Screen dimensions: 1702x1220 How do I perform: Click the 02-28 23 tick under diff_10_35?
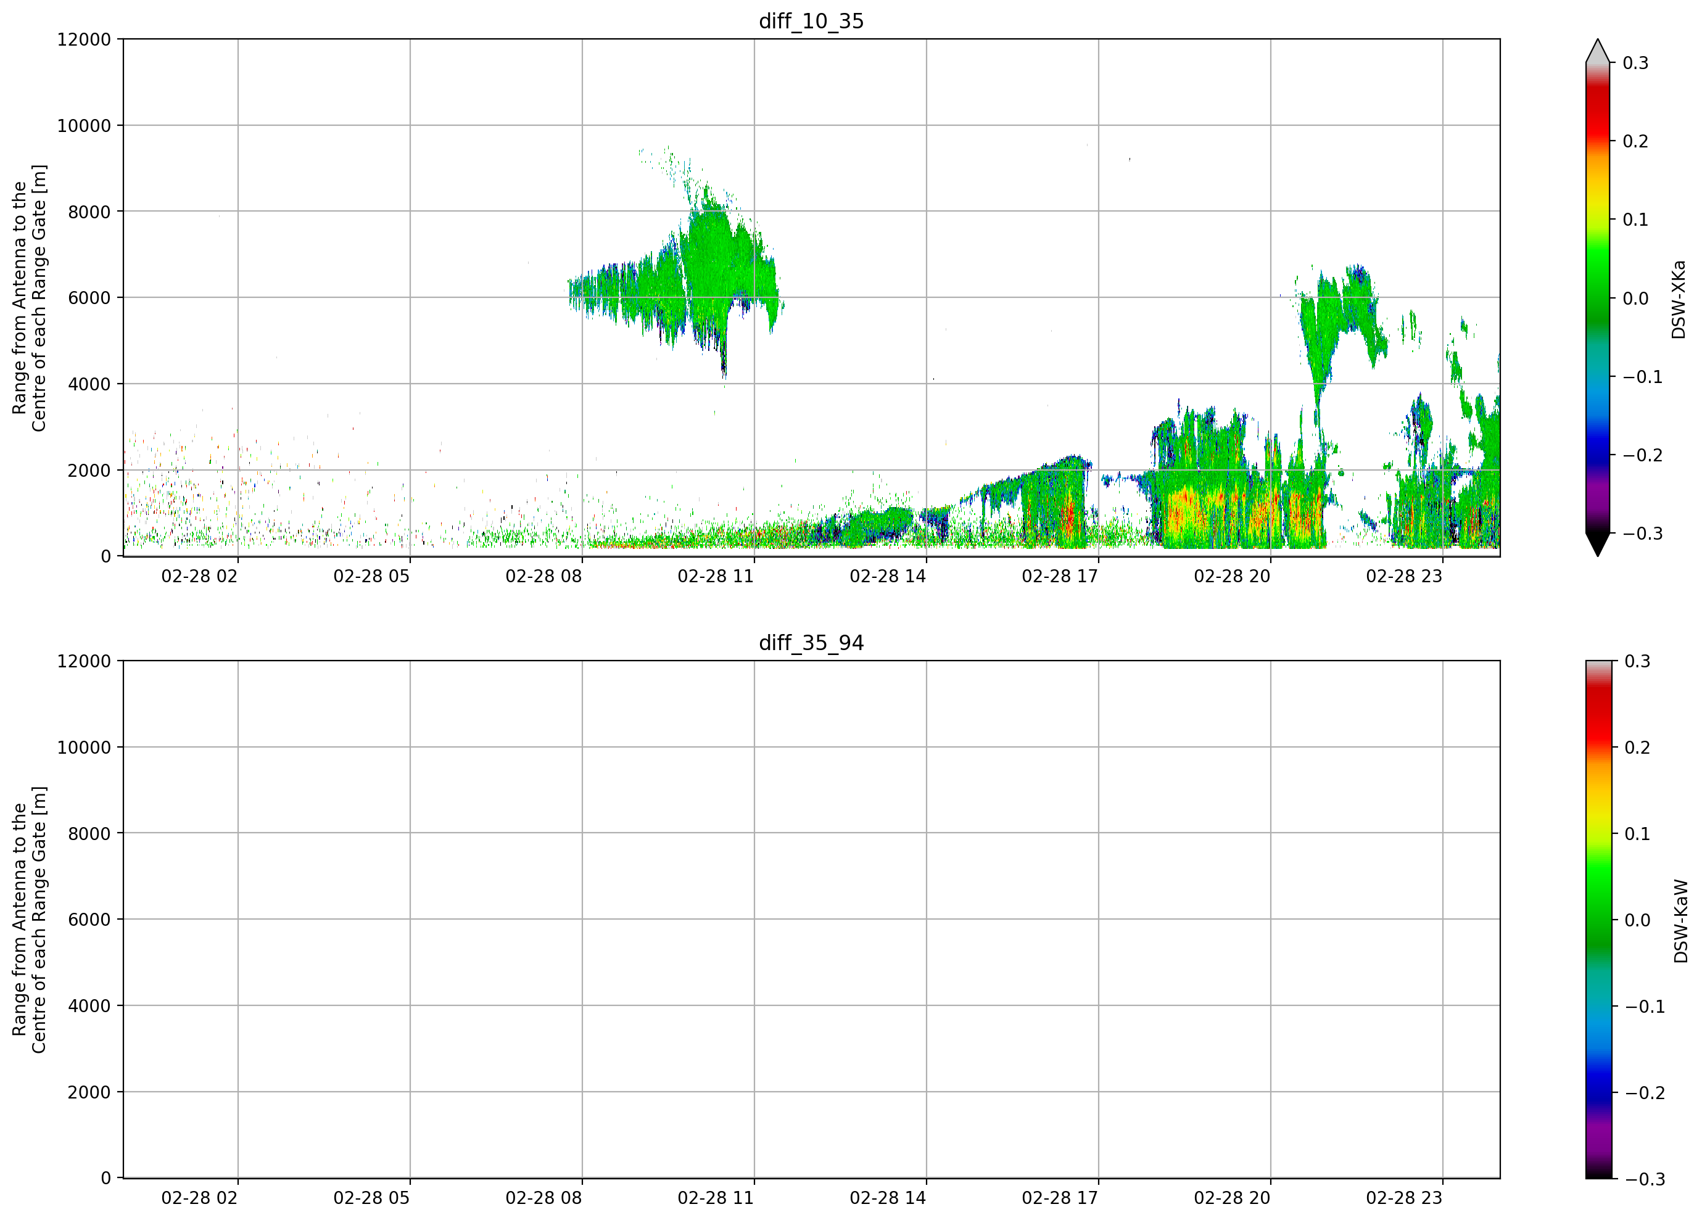point(1404,576)
